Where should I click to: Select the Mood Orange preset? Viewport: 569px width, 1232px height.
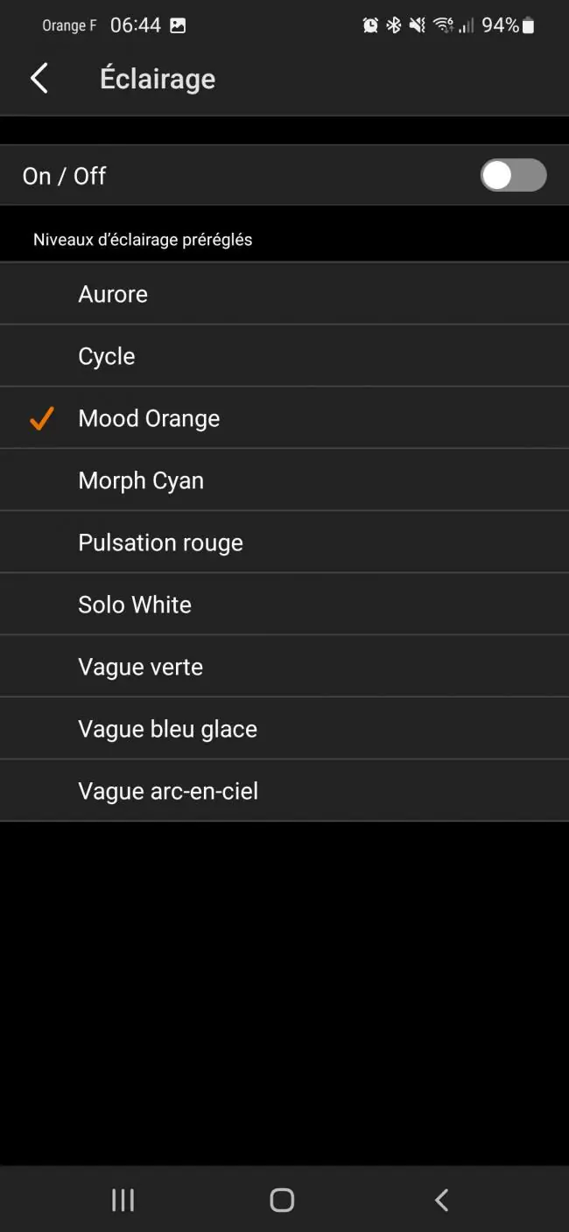(x=284, y=418)
